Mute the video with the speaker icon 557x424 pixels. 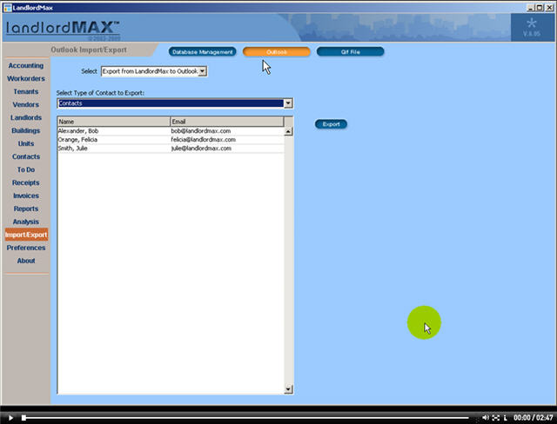[486, 418]
